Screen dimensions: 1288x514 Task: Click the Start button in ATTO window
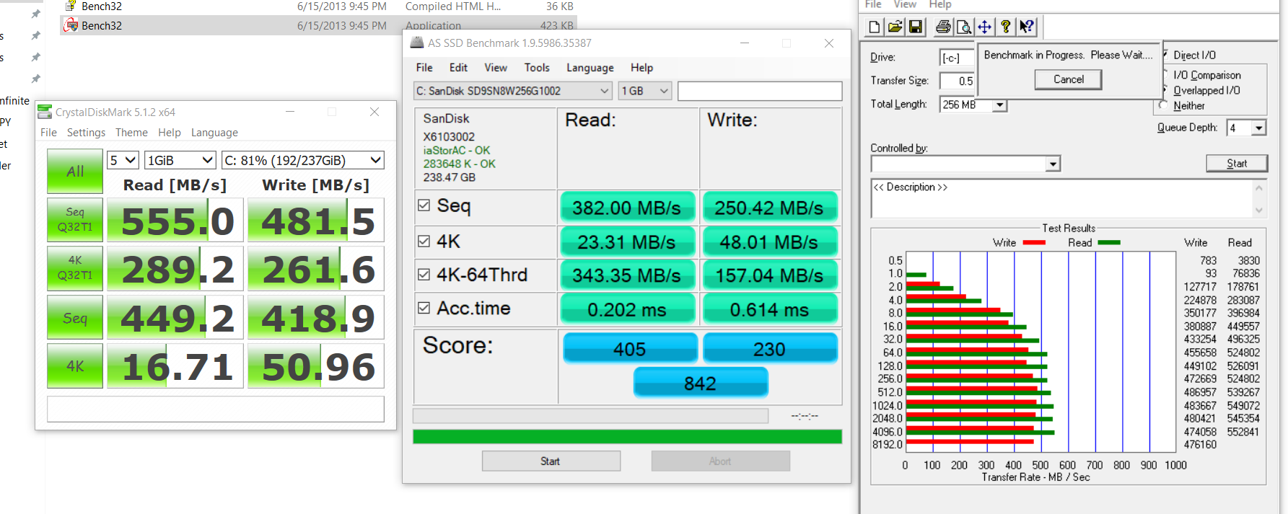tap(1237, 164)
